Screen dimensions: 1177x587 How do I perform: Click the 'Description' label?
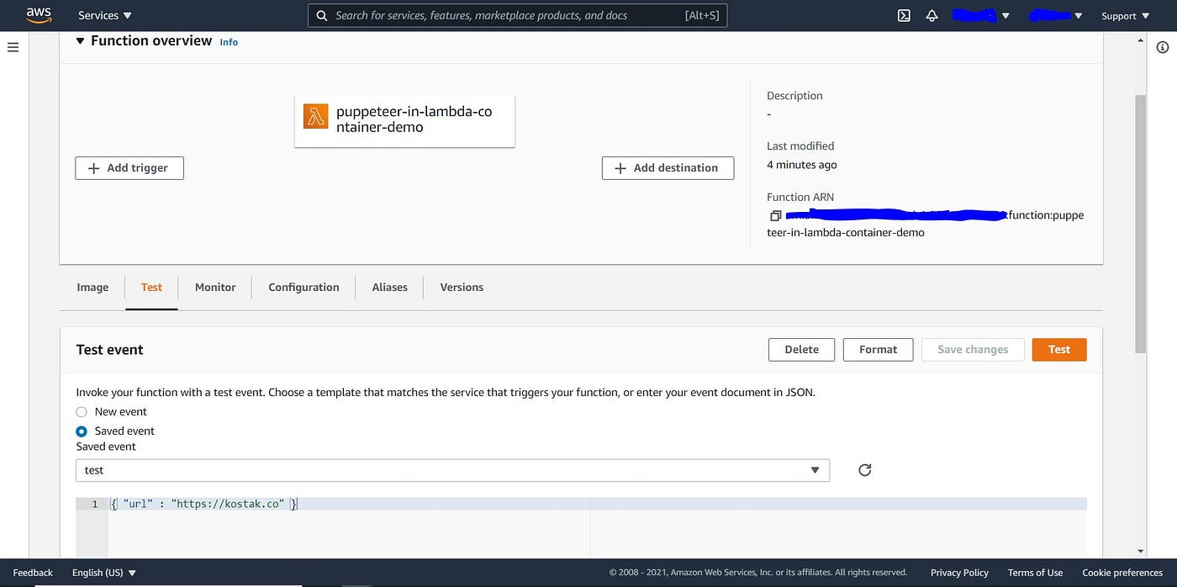(x=794, y=96)
